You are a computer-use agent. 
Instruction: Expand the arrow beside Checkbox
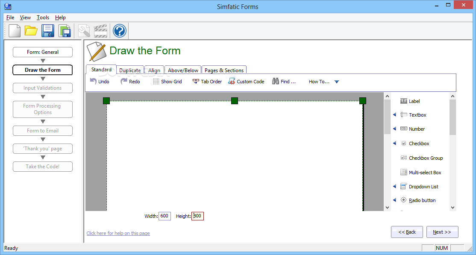coord(395,143)
